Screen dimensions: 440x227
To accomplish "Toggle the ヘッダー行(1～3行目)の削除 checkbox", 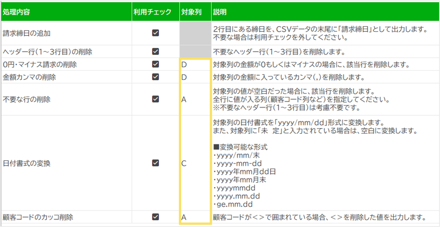I will pyautogui.click(x=155, y=52).
